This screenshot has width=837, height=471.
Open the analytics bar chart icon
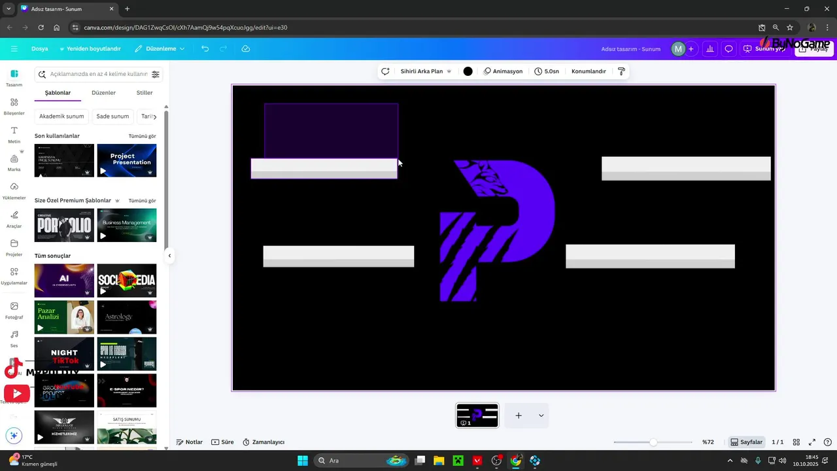coord(709,49)
